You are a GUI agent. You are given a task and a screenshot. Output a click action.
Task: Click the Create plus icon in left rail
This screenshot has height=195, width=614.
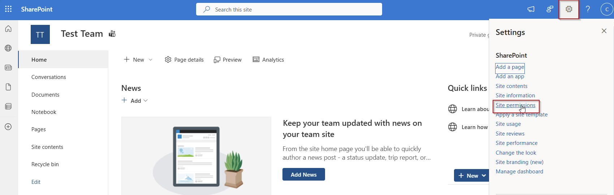click(x=8, y=127)
